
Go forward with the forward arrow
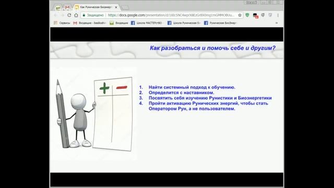[x=62, y=15]
